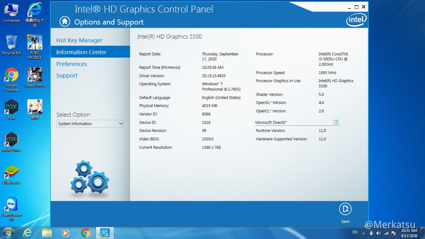Image resolution: width=425 pixels, height=239 pixels.
Task: Open Chrome from the taskbar
Action: 85,233
